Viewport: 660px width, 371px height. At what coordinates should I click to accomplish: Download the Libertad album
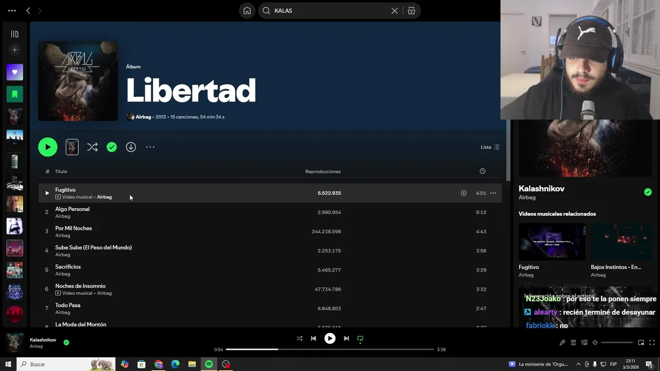tap(131, 147)
